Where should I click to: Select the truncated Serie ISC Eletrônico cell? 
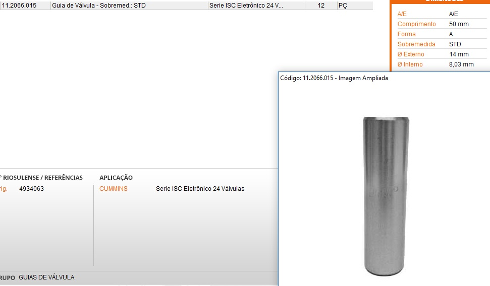pyautogui.click(x=246, y=6)
